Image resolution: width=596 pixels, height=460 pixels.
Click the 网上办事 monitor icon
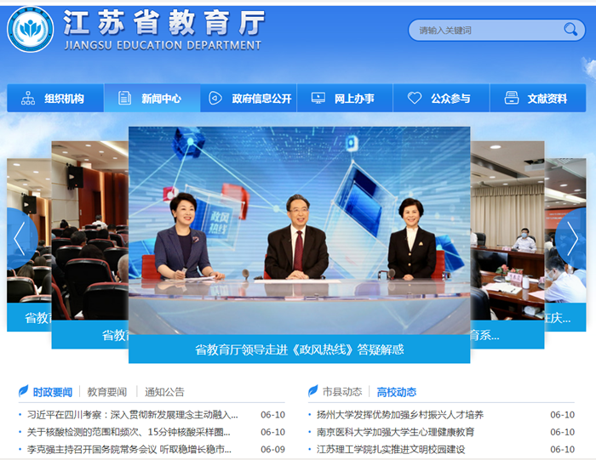(318, 99)
